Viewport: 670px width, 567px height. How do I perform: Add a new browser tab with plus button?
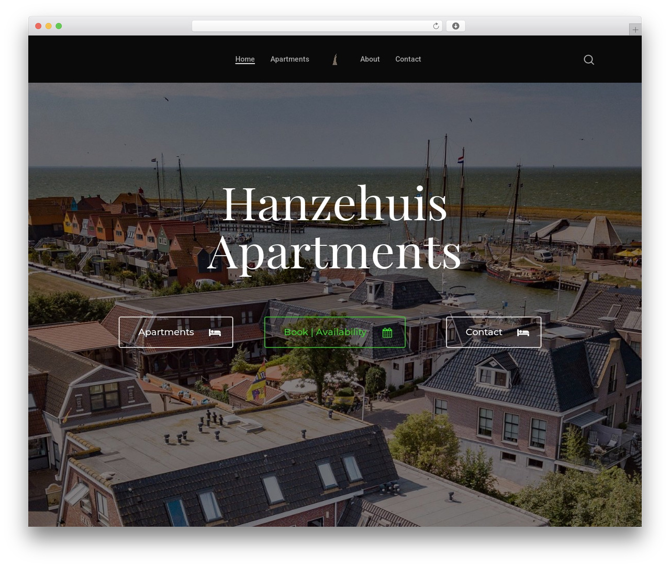coord(635,30)
